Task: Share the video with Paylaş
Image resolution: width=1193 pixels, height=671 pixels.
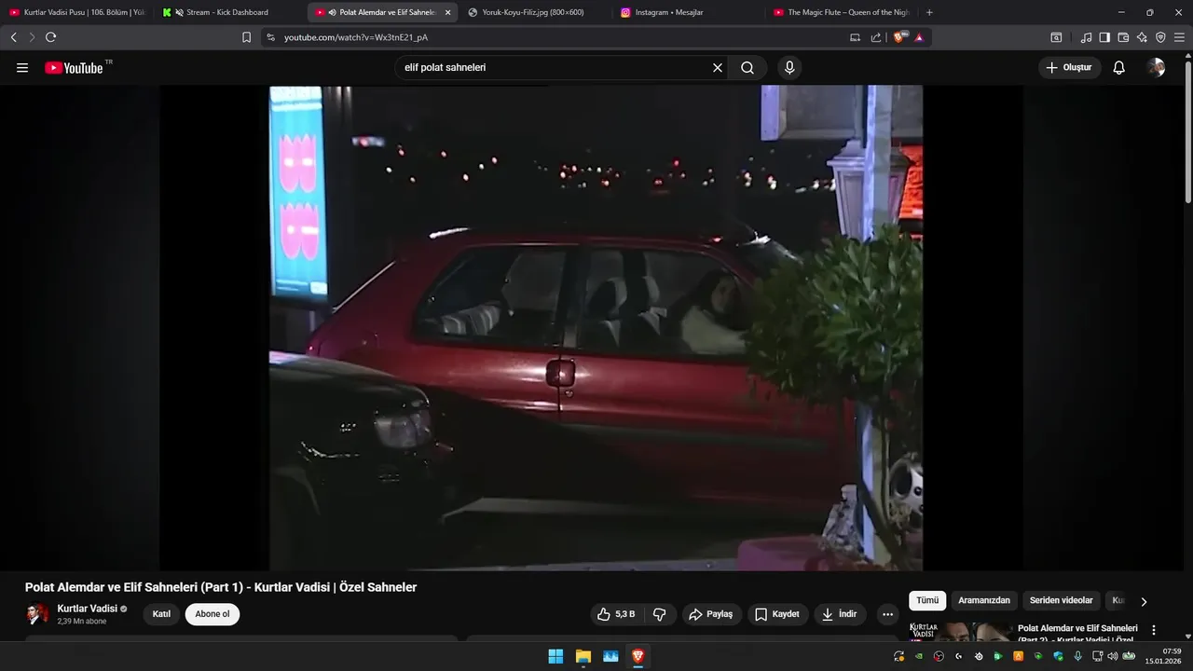Action: pos(711,614)
